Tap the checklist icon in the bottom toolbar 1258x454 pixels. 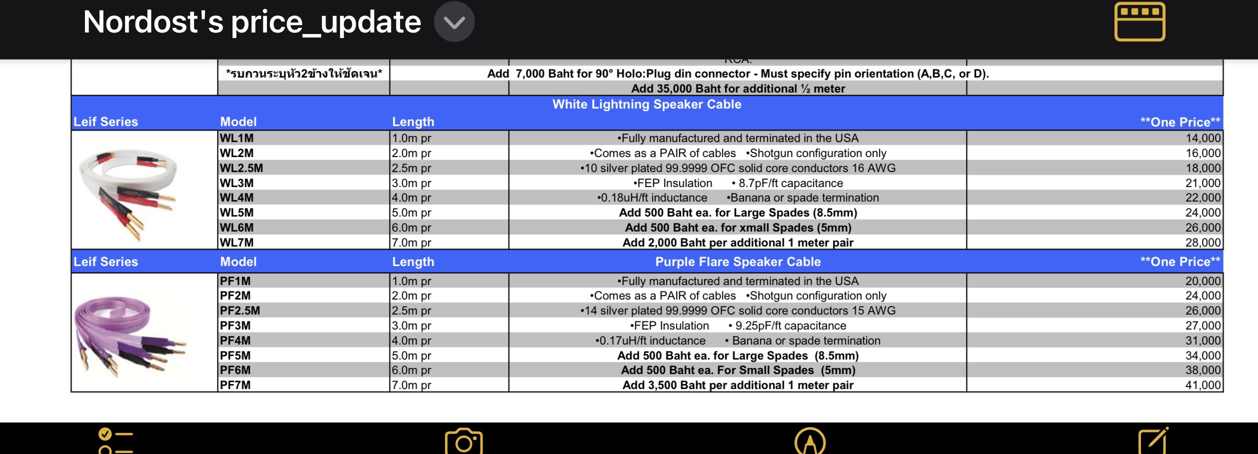pyautogui.click(x=115, y=440)
